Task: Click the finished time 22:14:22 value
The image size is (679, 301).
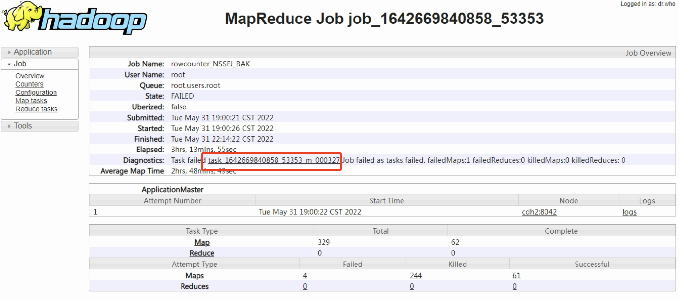Action: pos(222,139)
